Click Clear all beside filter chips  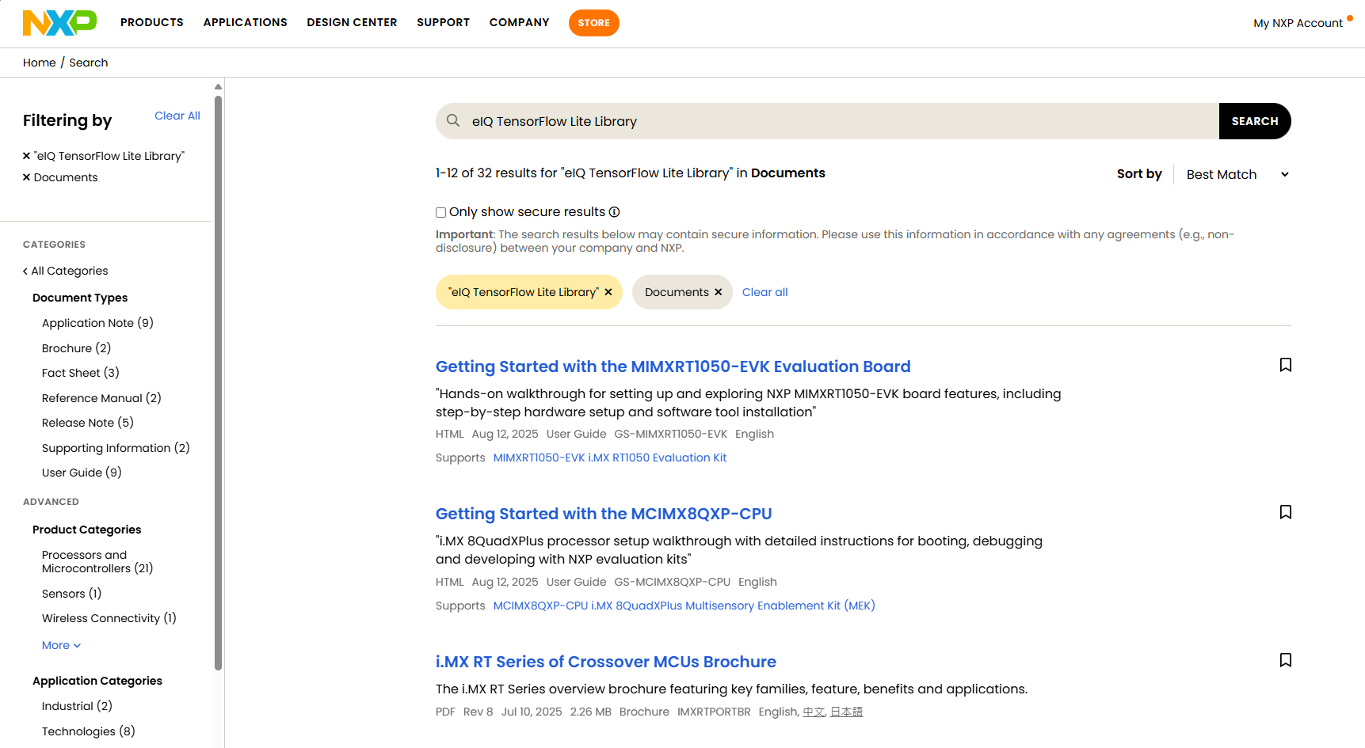[765, 292]
